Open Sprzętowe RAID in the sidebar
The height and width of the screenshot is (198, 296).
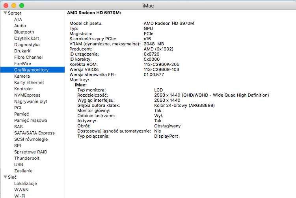[x=31, y=152]
